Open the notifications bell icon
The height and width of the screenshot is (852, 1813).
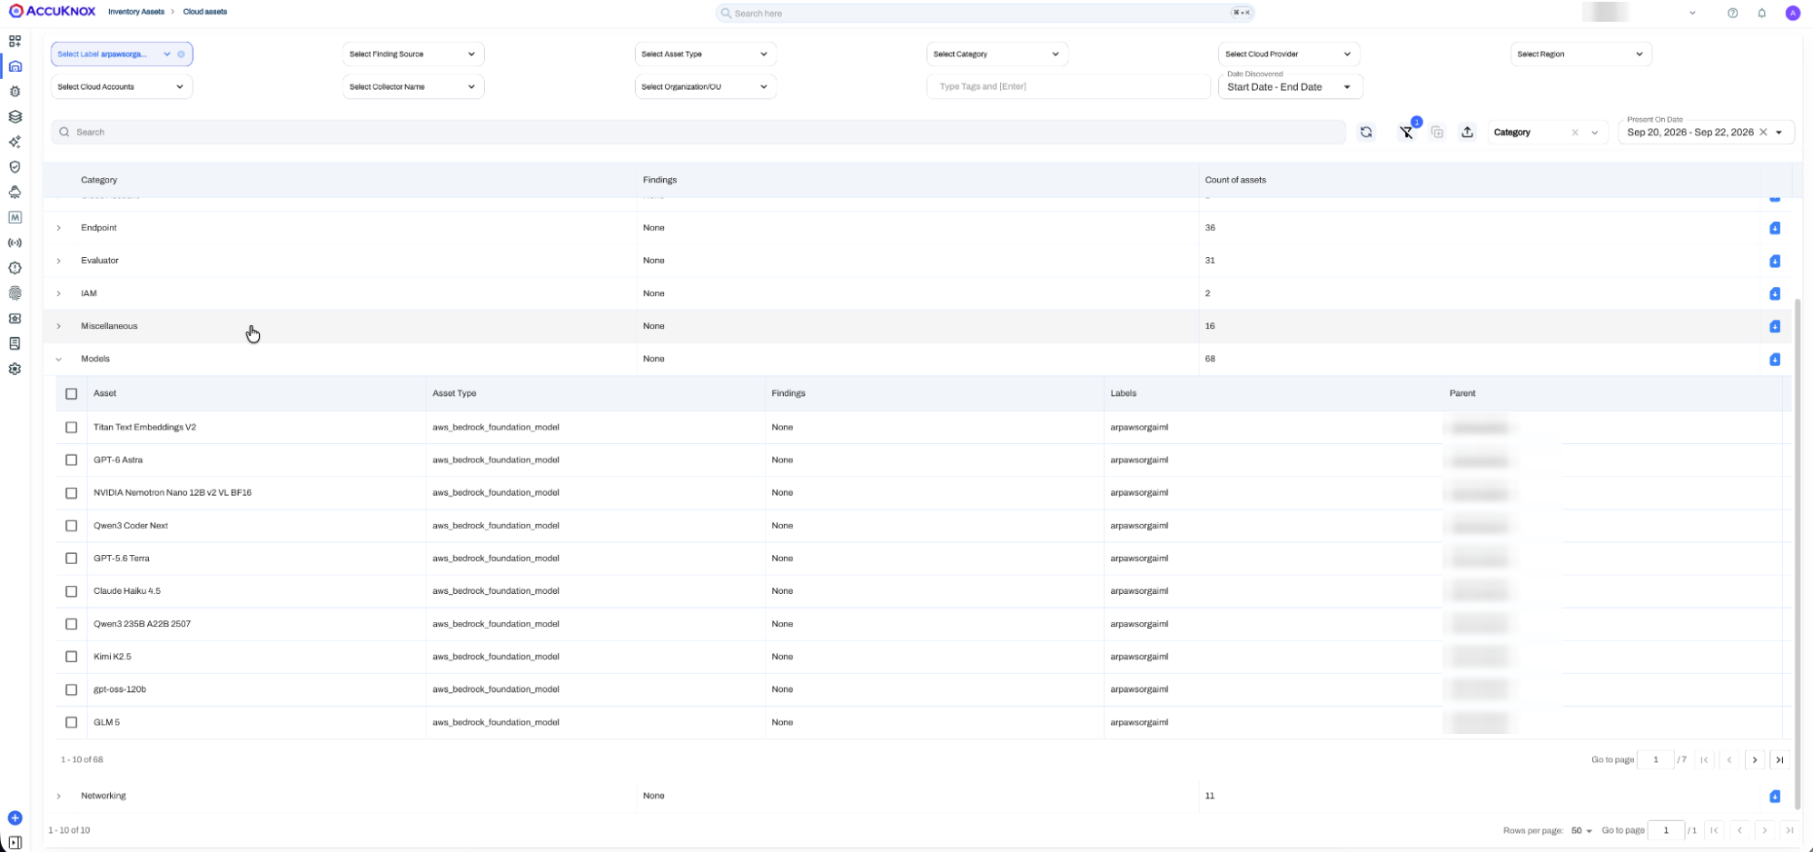[x=1762, y=13]
